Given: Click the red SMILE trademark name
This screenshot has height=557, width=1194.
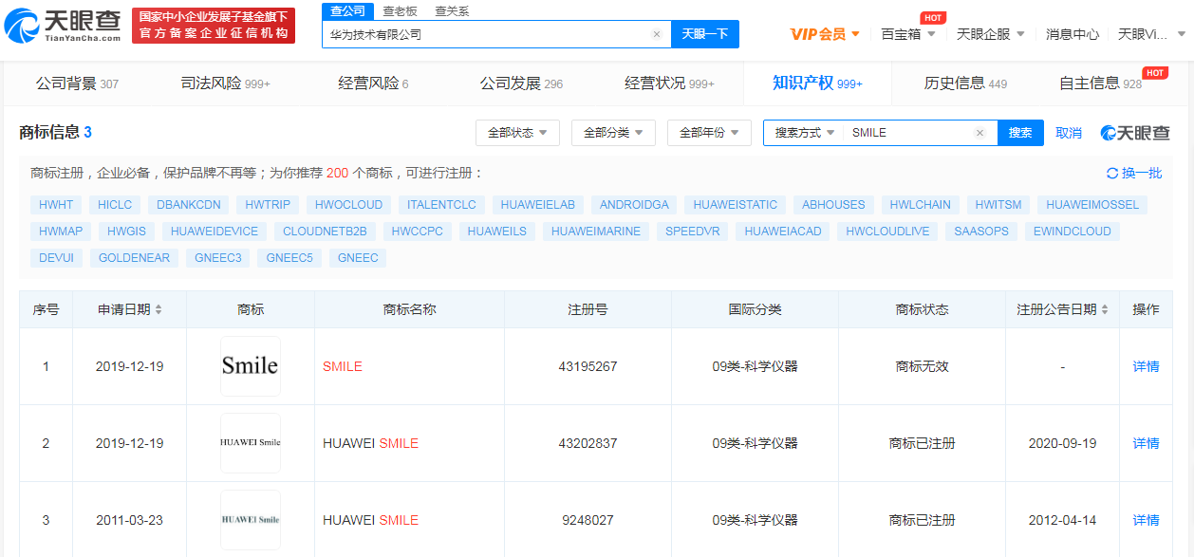Looking at the screenshot, I should point(343,366).
